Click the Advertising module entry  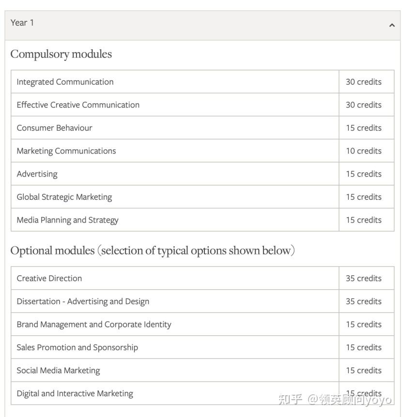tap(37, 174)
